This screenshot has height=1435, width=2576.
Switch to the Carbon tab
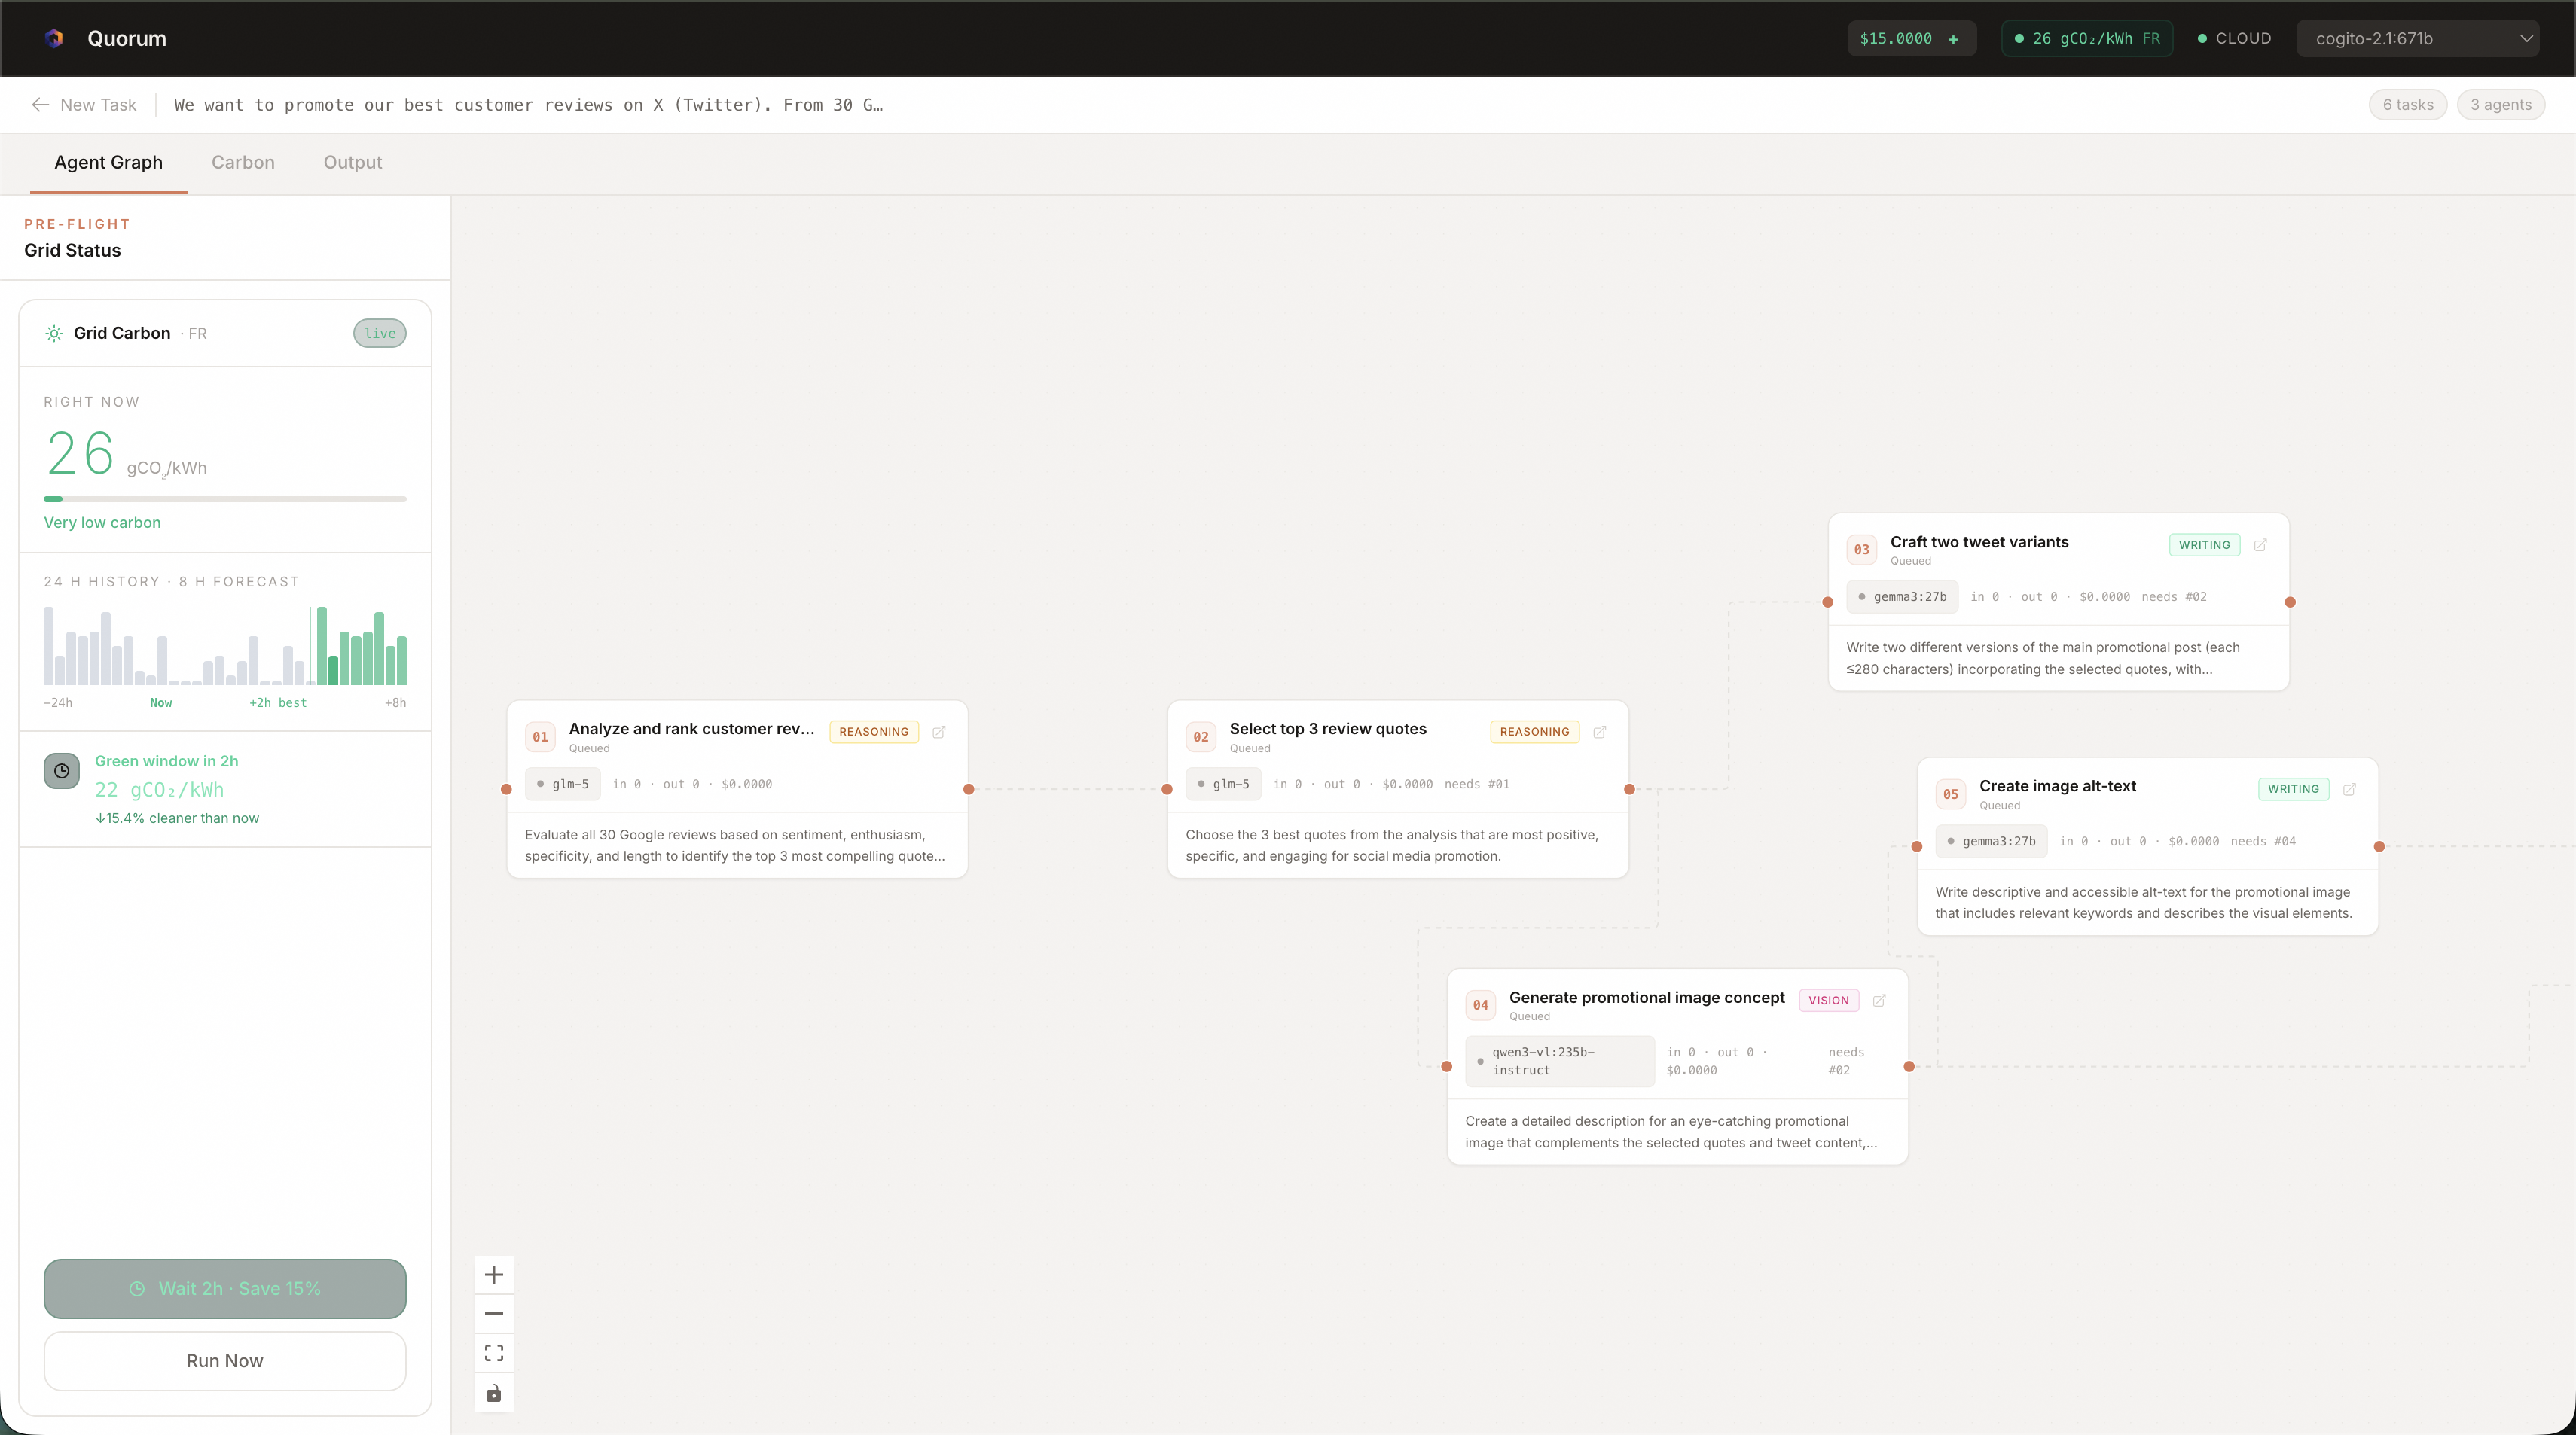pyautogui.click(x=242, y=162)
